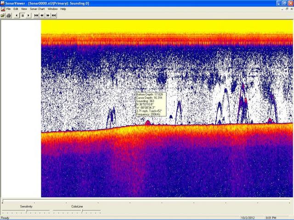Open the Edit menu

16,9
